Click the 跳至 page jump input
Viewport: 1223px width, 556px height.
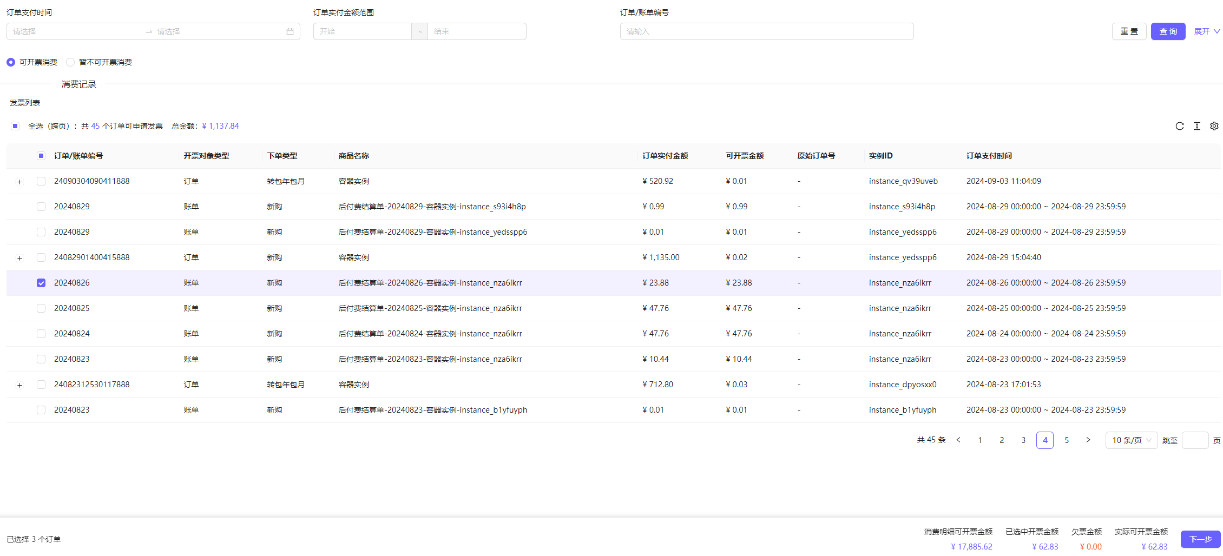coord(1195,440)
